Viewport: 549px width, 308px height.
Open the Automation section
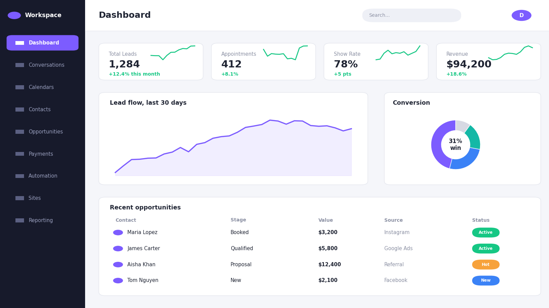tap(43, 176)
